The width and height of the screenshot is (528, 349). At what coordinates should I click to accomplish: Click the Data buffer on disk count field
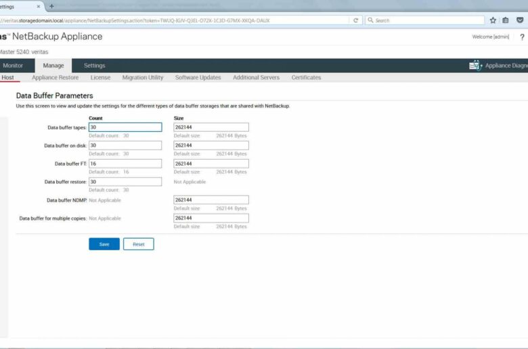click(x=125, y=145)
